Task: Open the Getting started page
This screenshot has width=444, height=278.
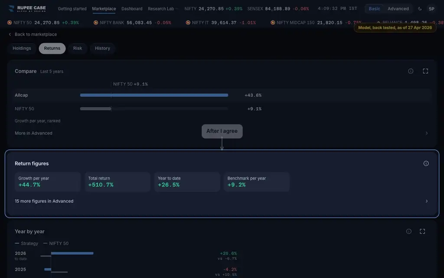Action: pyautogui.click(x=72, y=9)
